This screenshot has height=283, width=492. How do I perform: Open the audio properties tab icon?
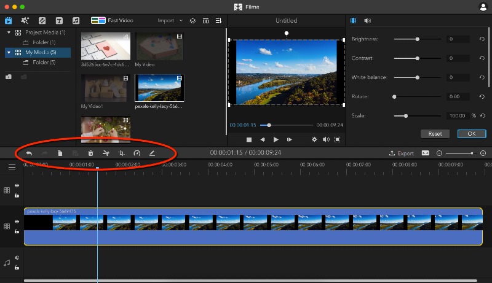click(367, 21)
